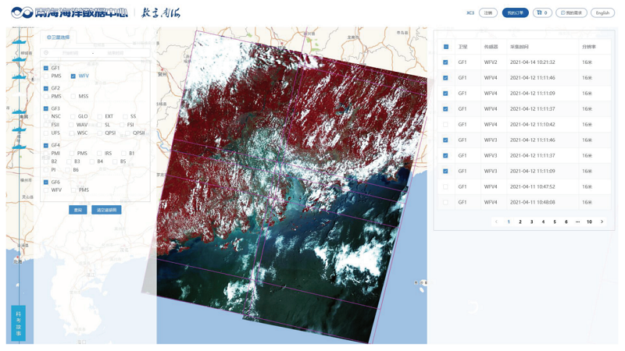Click the clock icon in date range field
Image resolution: width=625 pixels, height=351 pixels.
(47, 53)
